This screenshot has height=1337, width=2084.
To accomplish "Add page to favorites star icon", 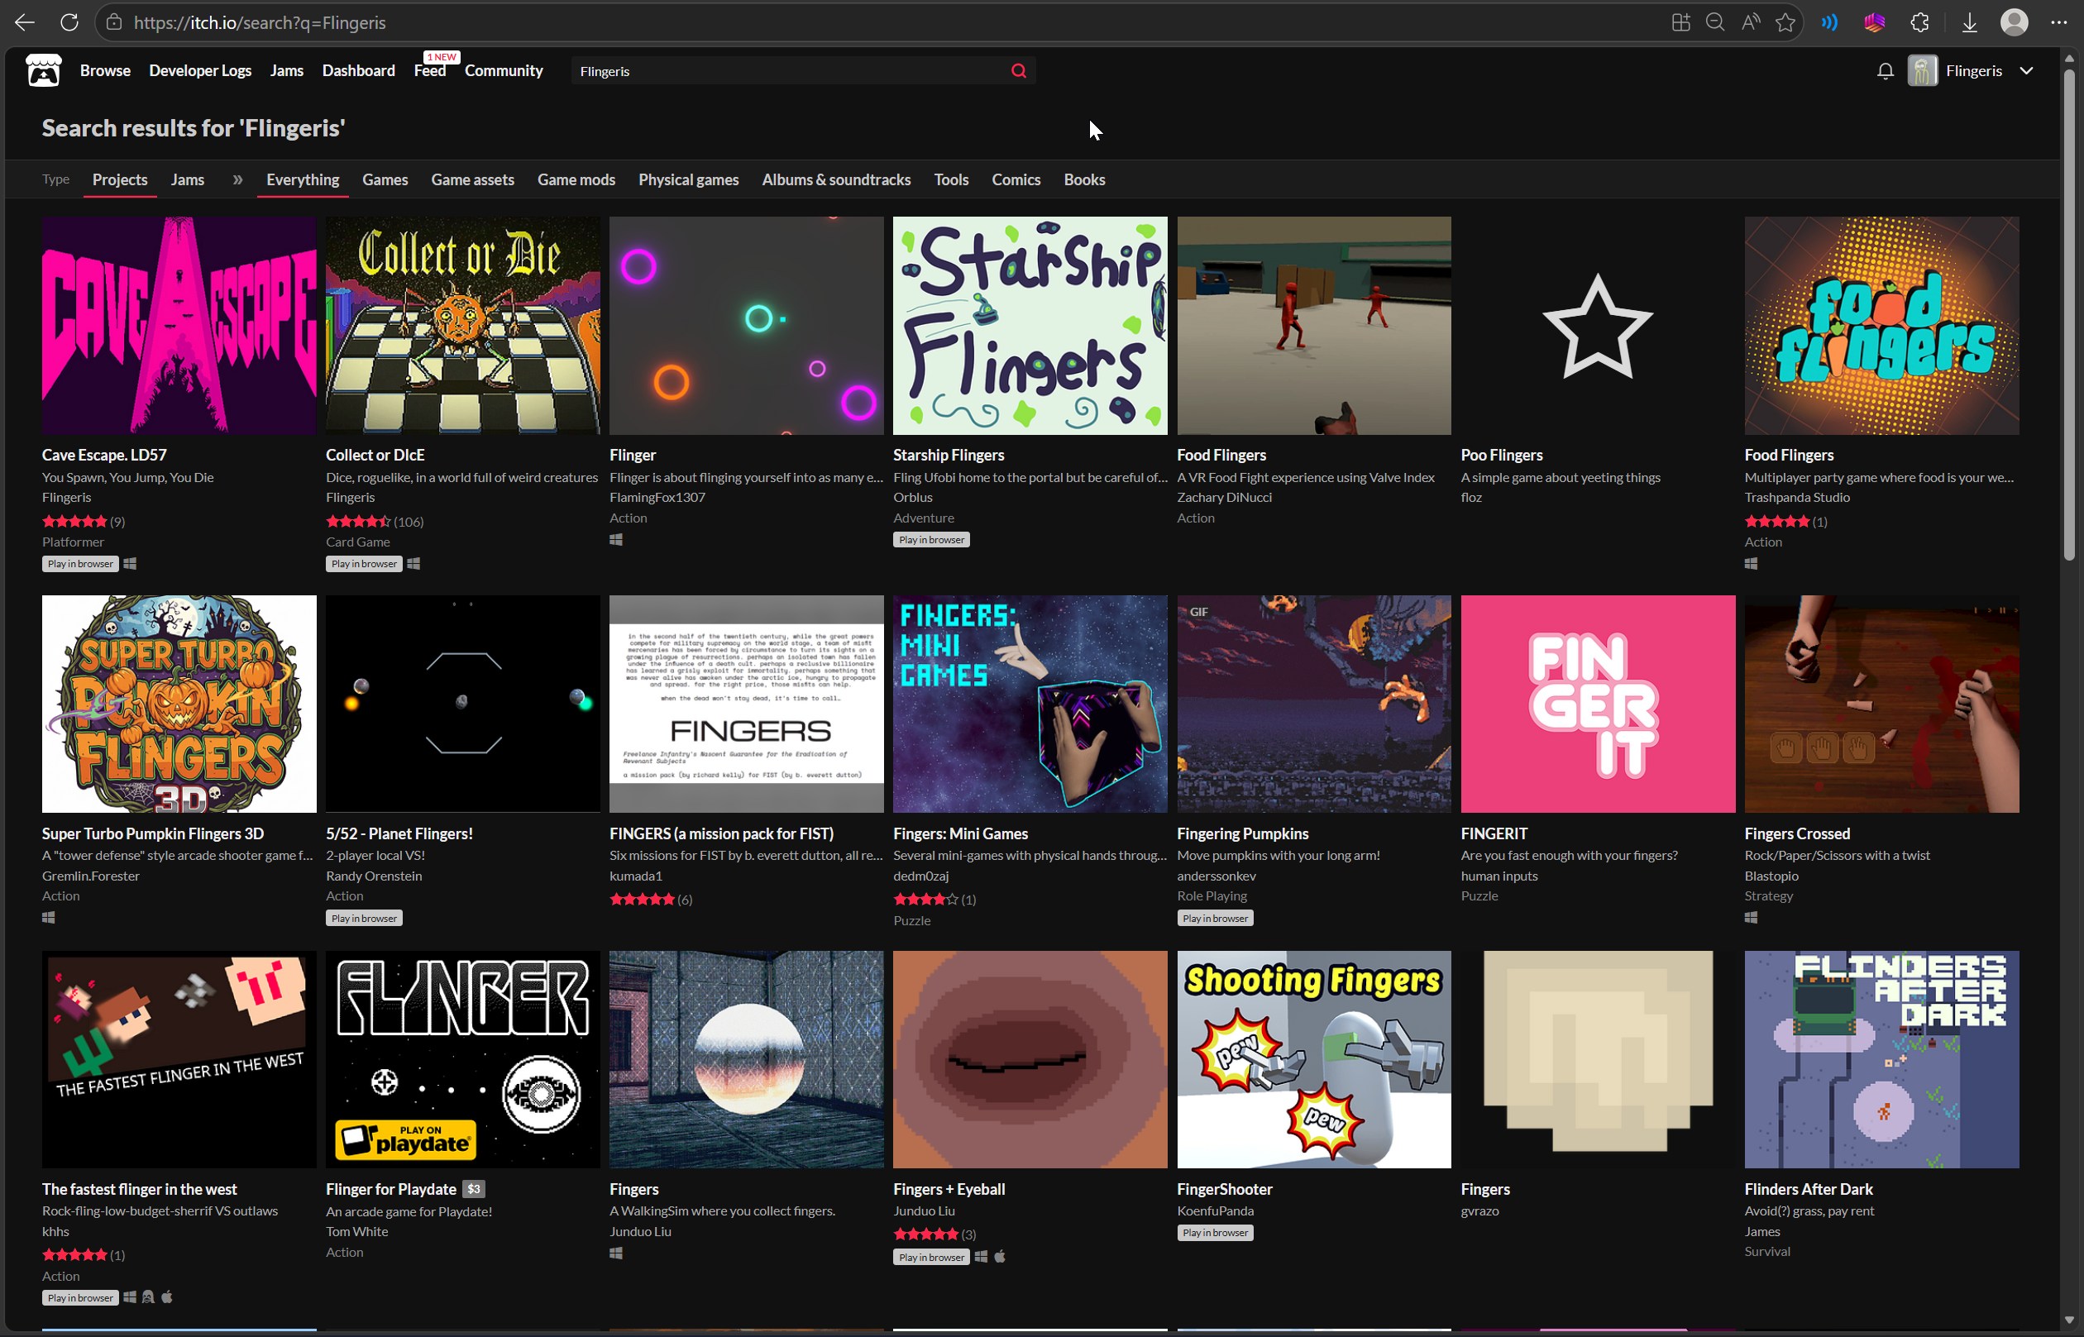I will point(1785,22).
